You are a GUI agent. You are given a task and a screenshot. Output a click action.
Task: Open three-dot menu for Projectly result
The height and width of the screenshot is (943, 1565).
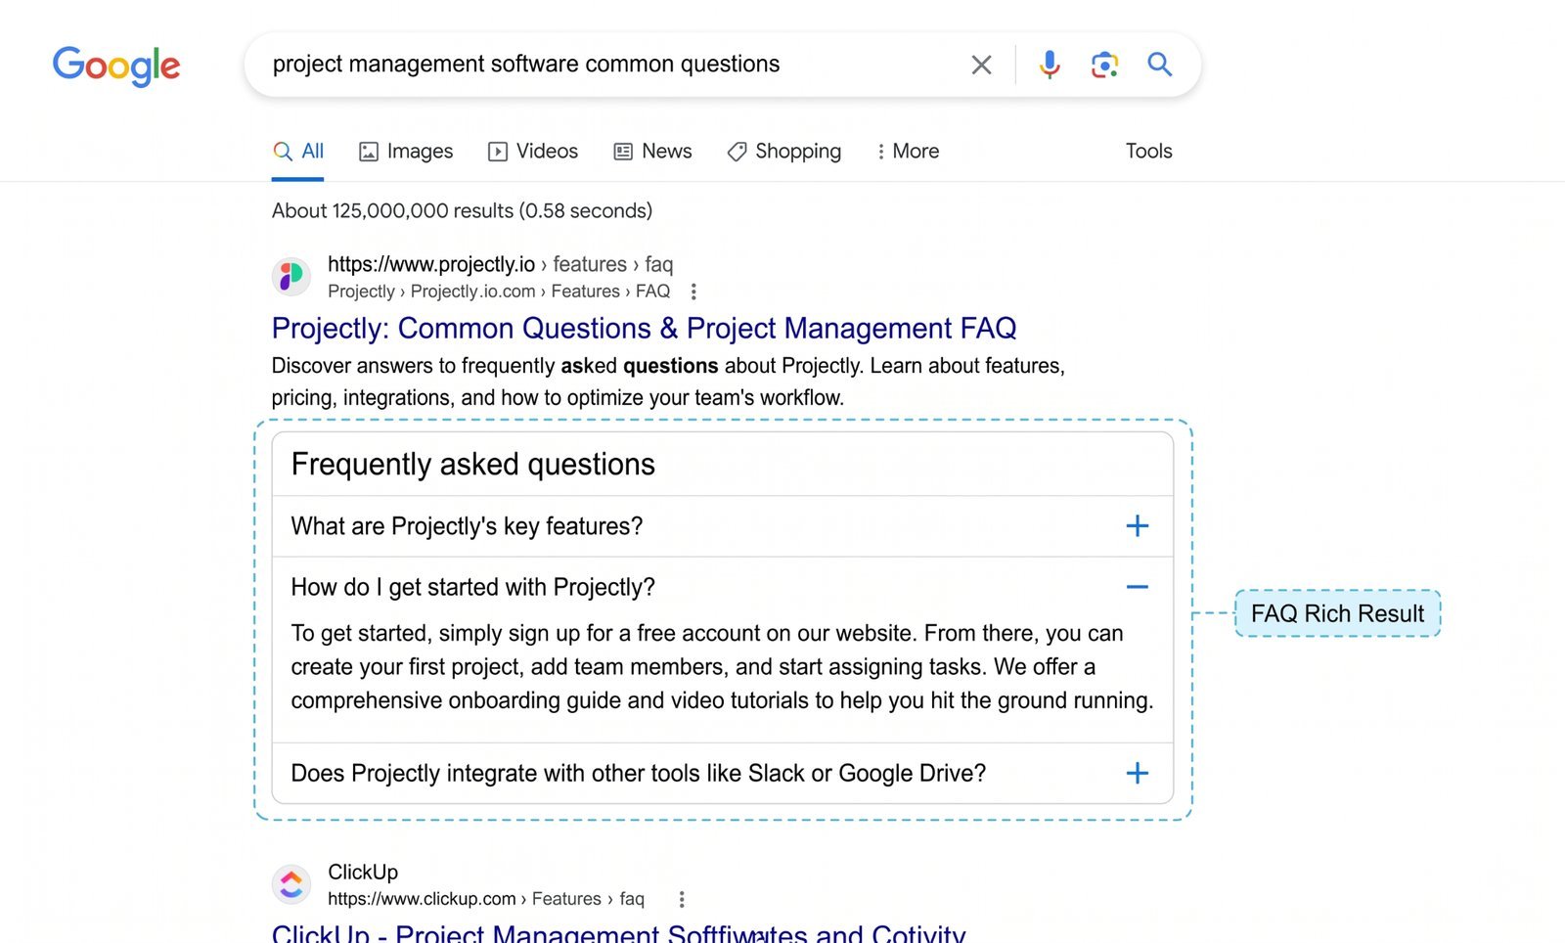tap(693, 292)
